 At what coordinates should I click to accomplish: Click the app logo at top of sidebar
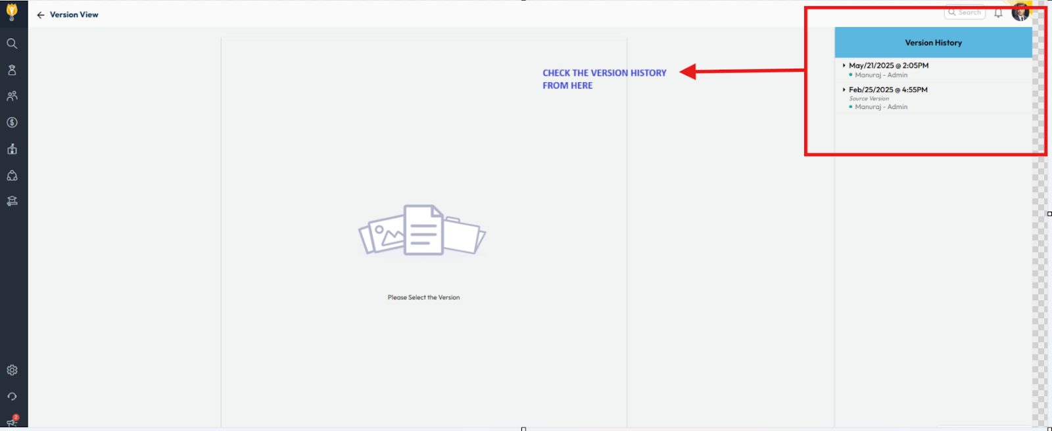(12, 11)
